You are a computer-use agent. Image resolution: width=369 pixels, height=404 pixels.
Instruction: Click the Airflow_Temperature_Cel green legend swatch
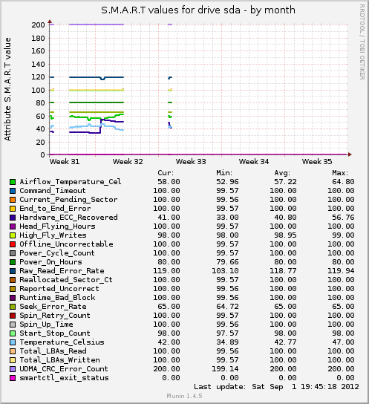(x=13, y=182)
